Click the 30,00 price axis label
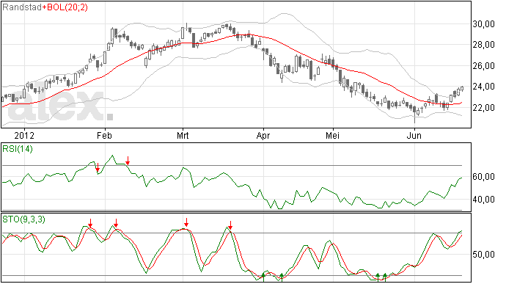This screenshot has width=506, height=284. pos(483,24)
